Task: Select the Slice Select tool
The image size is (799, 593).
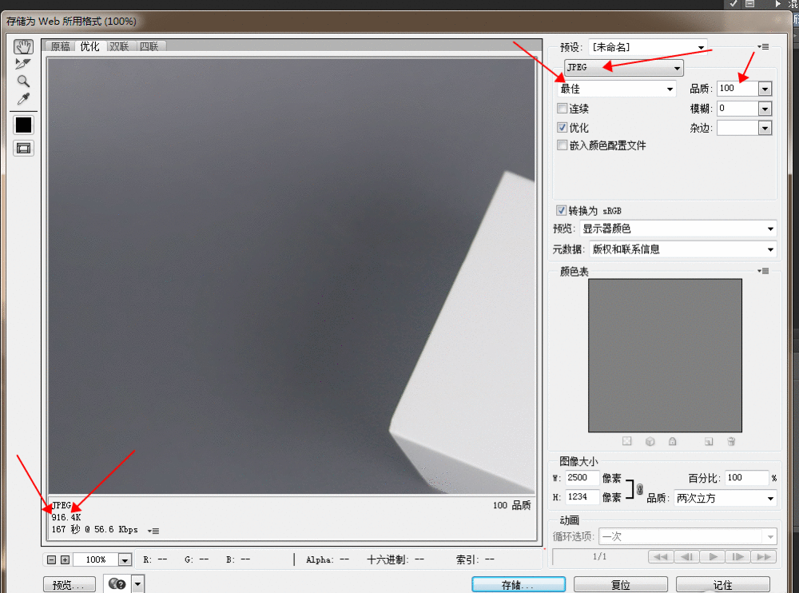Action: (x=22, y=63)
